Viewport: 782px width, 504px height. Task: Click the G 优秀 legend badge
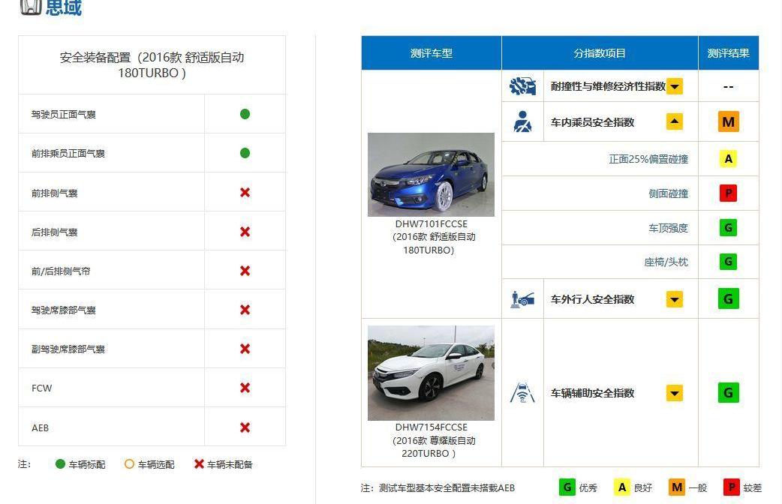pyautogui.click(x=567, y=487)
